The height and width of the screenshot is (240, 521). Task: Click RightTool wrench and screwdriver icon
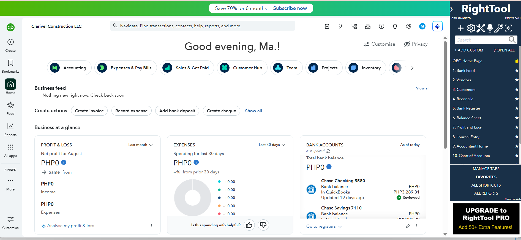point(481,28)
